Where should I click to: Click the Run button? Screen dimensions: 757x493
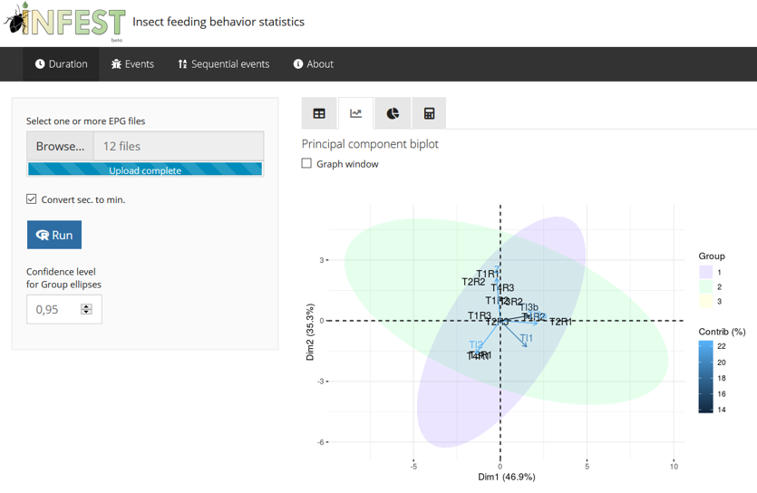(54, 235)
